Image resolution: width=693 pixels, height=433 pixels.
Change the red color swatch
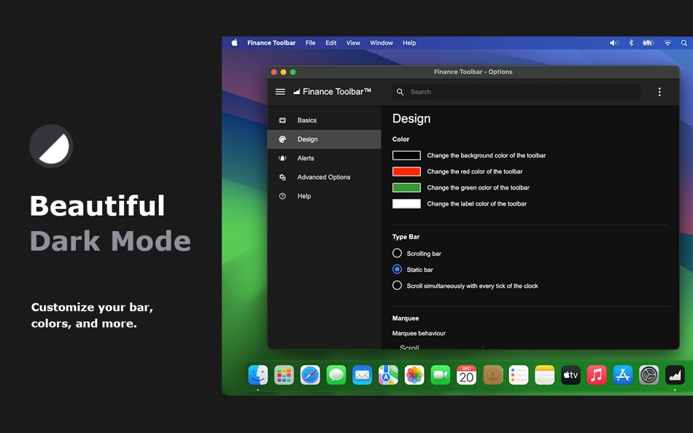406,171
